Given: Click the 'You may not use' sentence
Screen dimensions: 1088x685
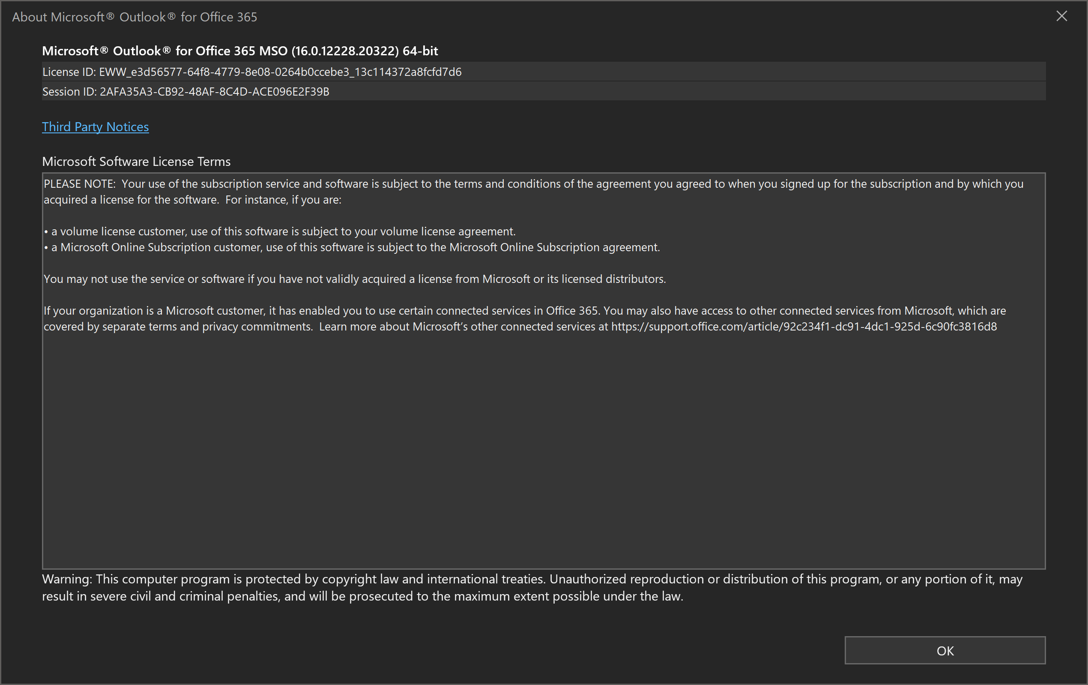Looking at the screenshot, I should (355, 279).
